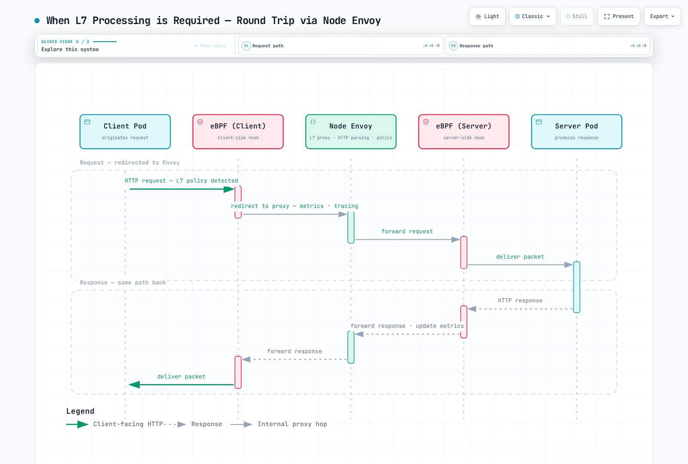Click the 'Explore this system' text
The height and width of the screenshot is (464, 688).
(x=70, y=49)
